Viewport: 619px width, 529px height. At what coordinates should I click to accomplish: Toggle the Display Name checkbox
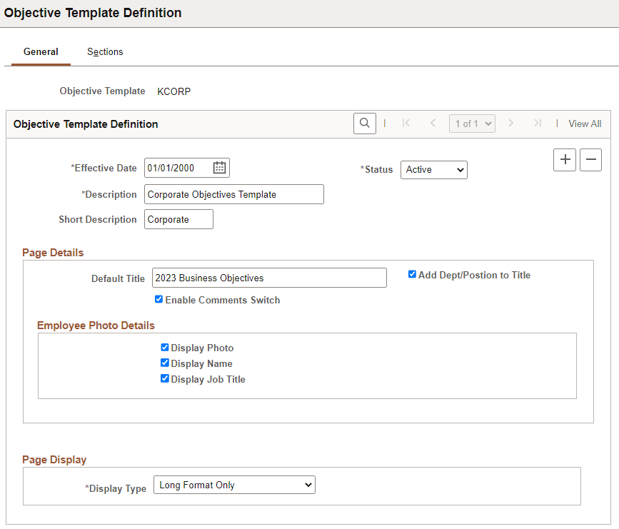(x=165, y=363)
